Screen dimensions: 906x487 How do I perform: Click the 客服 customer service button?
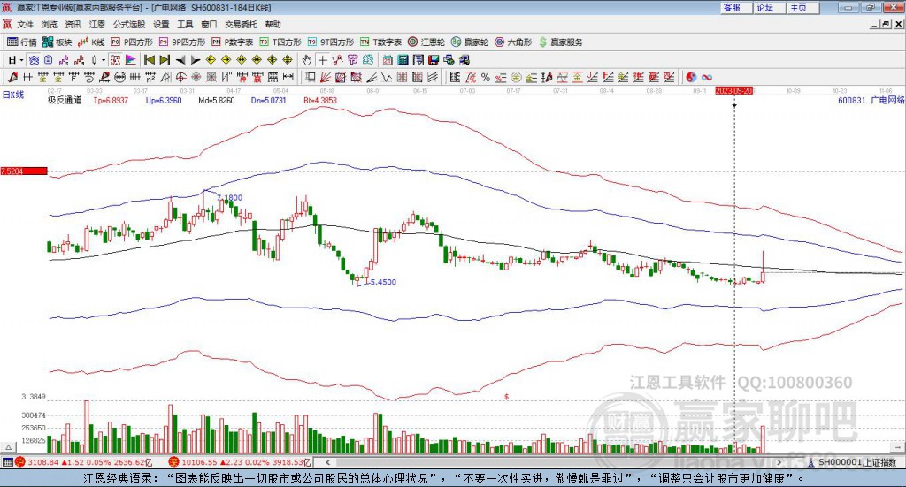click(736, 7)
